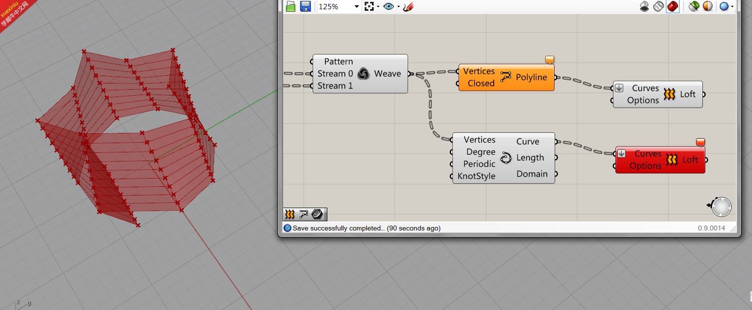Screen dimensions: 752x310
Task: Click the 'Save successfully completed' status message
Action: point(367,228)
